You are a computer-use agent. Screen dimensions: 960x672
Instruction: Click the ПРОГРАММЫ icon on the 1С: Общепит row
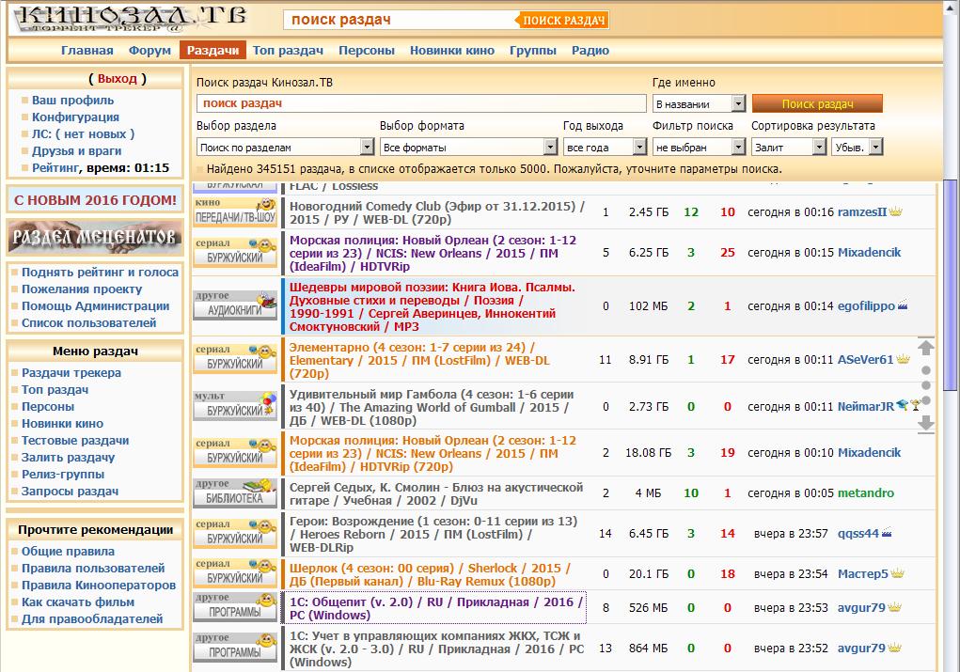pos(235,605)
